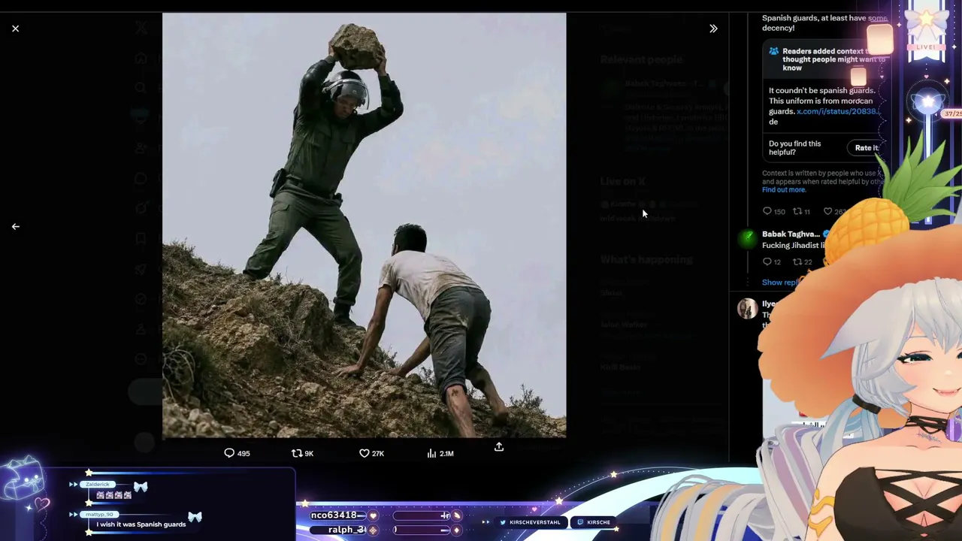Collapse the reply side panel with double chevron
Image resolution: width=962 pixels, height=541 pixels.
tap(713, 29)
